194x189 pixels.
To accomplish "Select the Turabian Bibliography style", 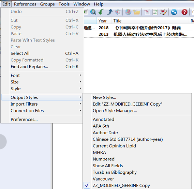I will 137,172.
